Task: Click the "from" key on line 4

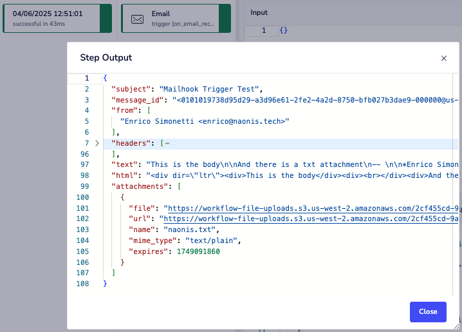Action: [125, 110]
